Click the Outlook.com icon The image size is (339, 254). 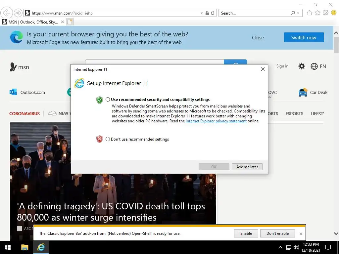click(13, 92)
